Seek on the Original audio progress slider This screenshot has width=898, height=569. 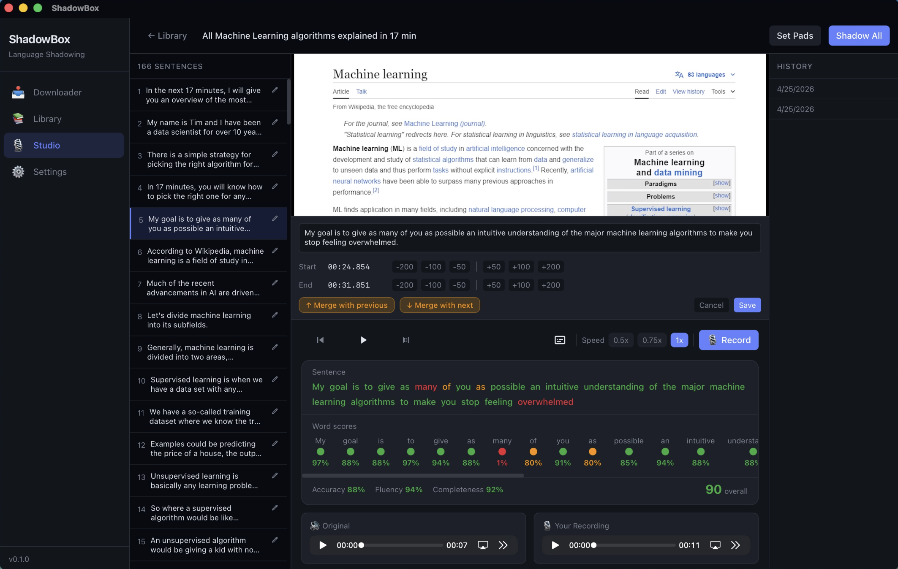(402, 545)
